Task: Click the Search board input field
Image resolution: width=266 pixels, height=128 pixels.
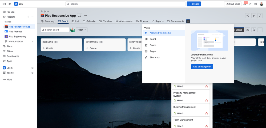Action: [x=56, y=30]
